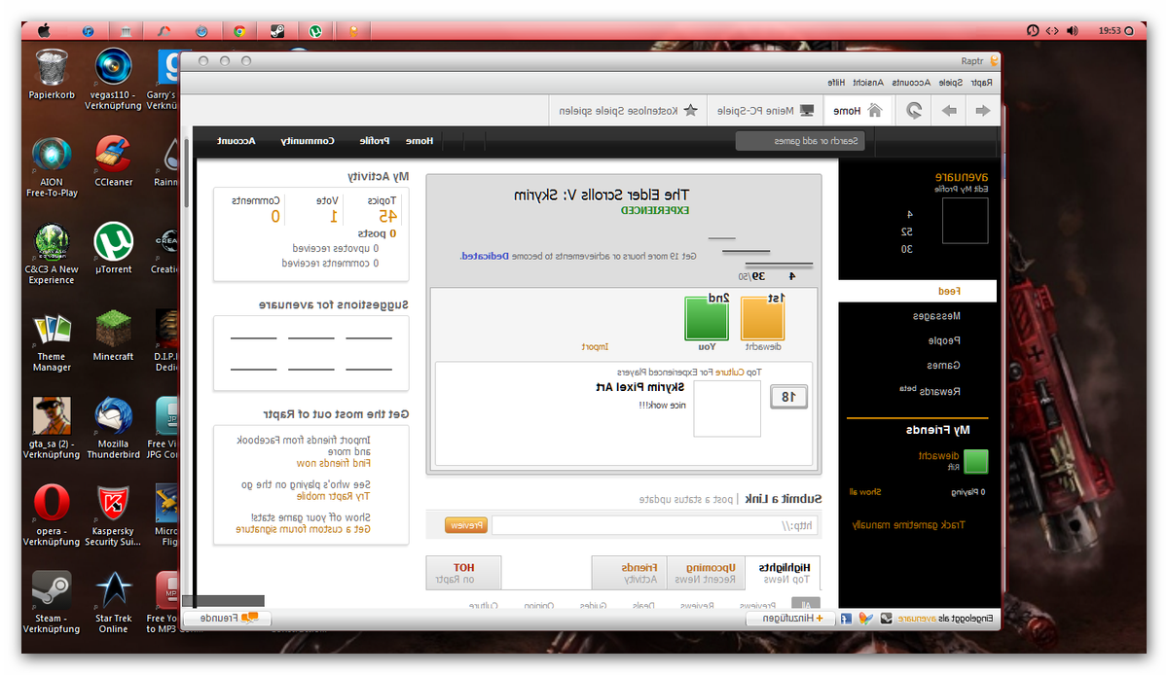Open the Accounts menu

pyautogui.click(x=912, y=83)
